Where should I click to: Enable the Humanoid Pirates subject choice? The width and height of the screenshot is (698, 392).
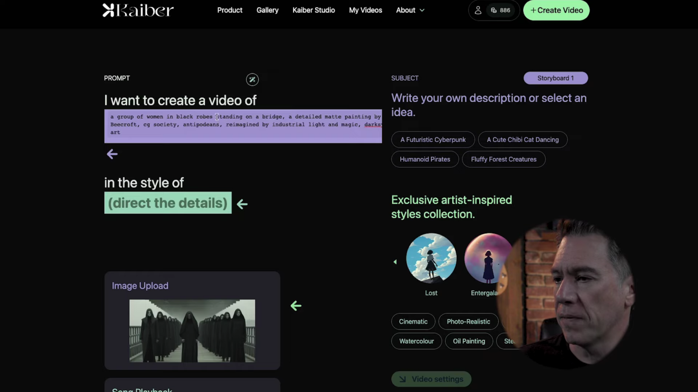coord(425,159)
